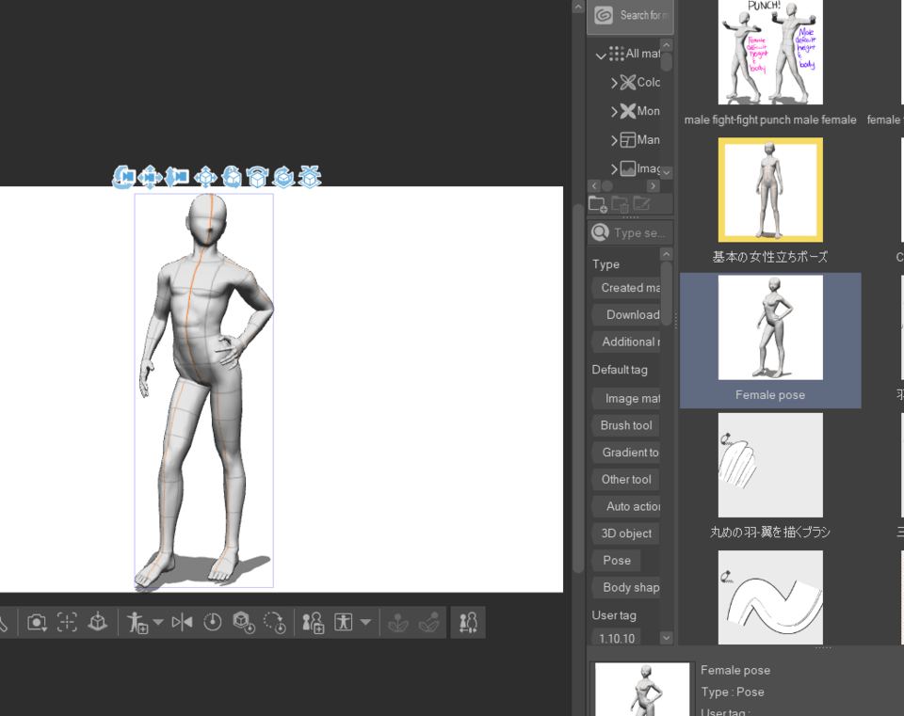Viewport: 904px width, 716px height.
Task: Toggle the Brush tool default tag
Action: pos(625,425)
